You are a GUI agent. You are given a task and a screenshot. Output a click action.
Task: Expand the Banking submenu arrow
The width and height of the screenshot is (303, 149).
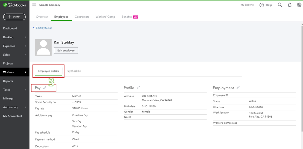click(x=25, y=37)
